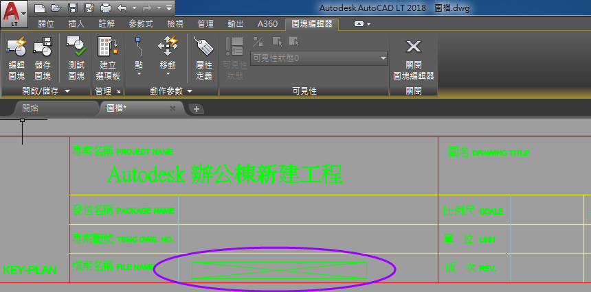Select the 圖名 DRAWING TITLE label

coord(489,152)
